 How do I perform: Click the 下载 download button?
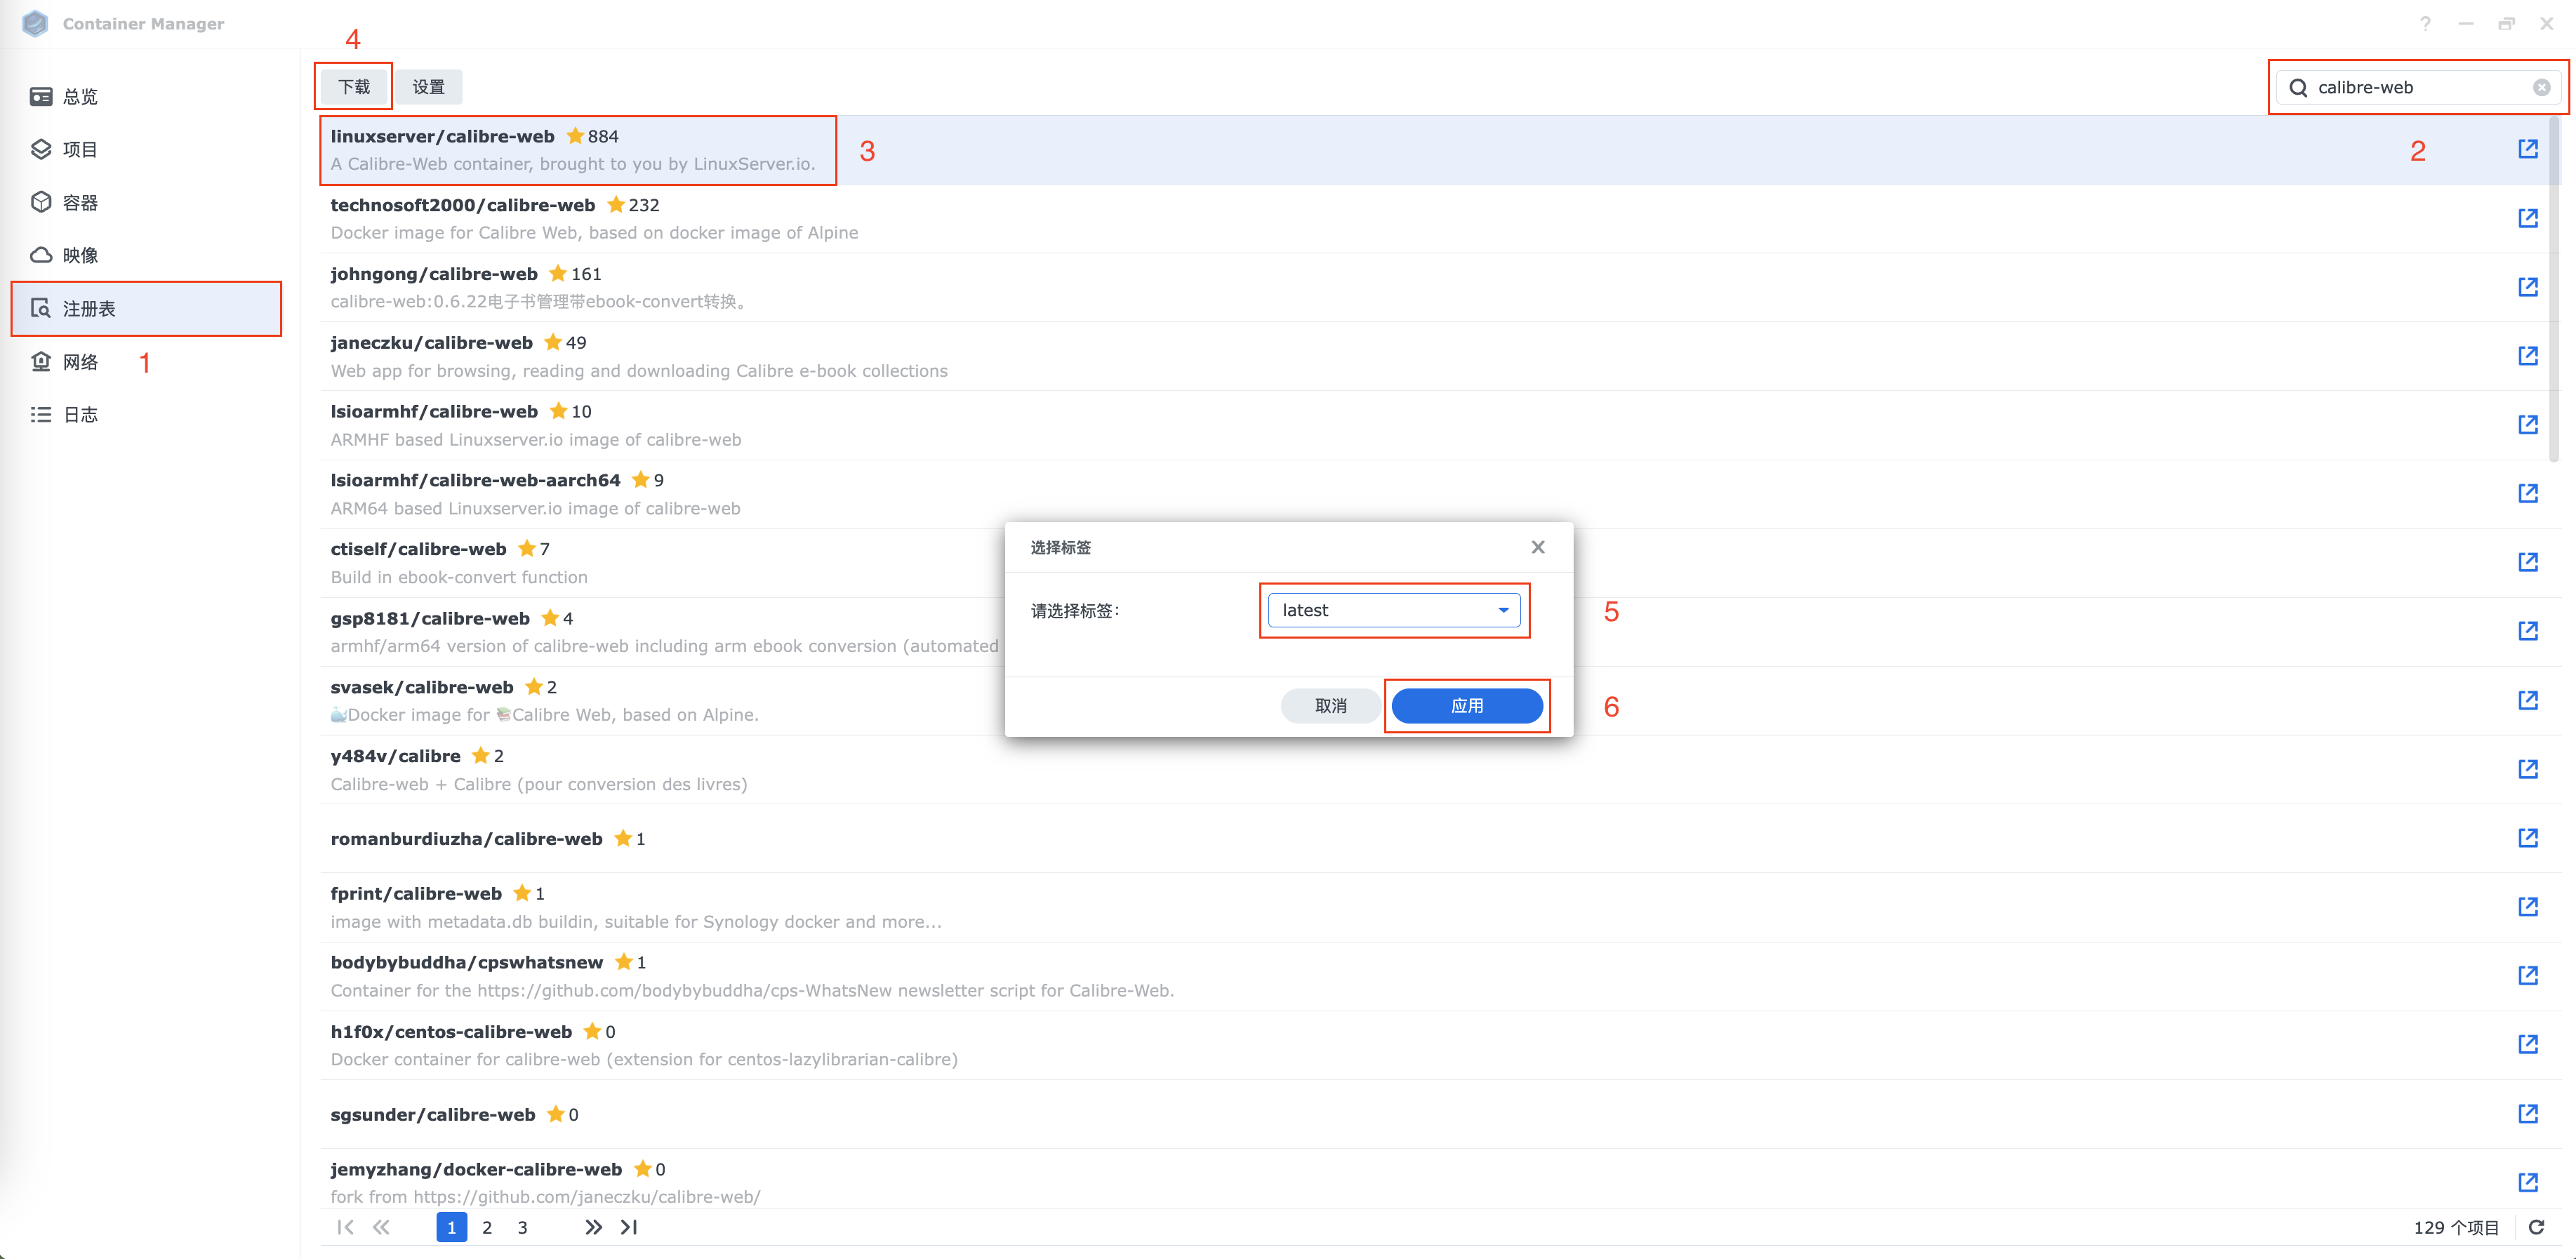click(x=354, y=87)
